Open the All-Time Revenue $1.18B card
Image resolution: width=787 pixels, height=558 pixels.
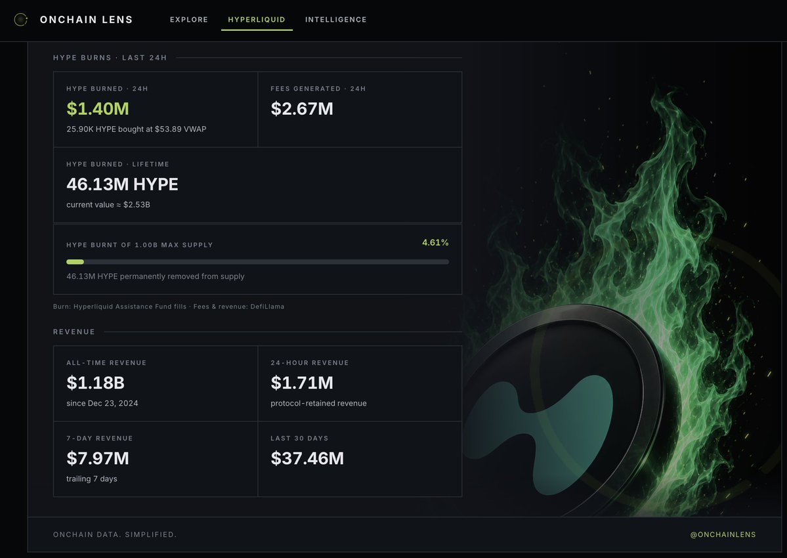[x=156, y=383]
